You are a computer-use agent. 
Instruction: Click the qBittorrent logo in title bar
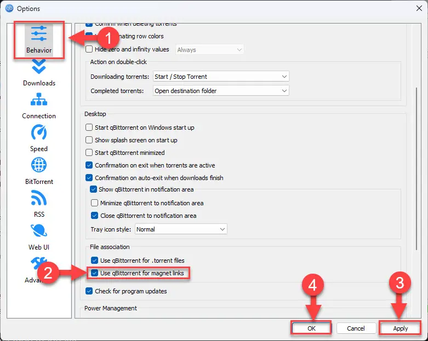[9, 8]
